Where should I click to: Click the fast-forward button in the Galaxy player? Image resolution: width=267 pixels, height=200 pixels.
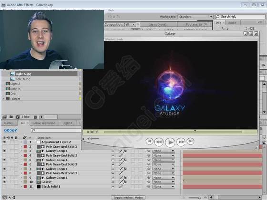point(181,142)
